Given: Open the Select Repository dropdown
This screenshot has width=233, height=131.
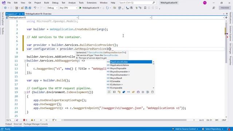Looking at the screenshot, I should click(x=213, y=129).
